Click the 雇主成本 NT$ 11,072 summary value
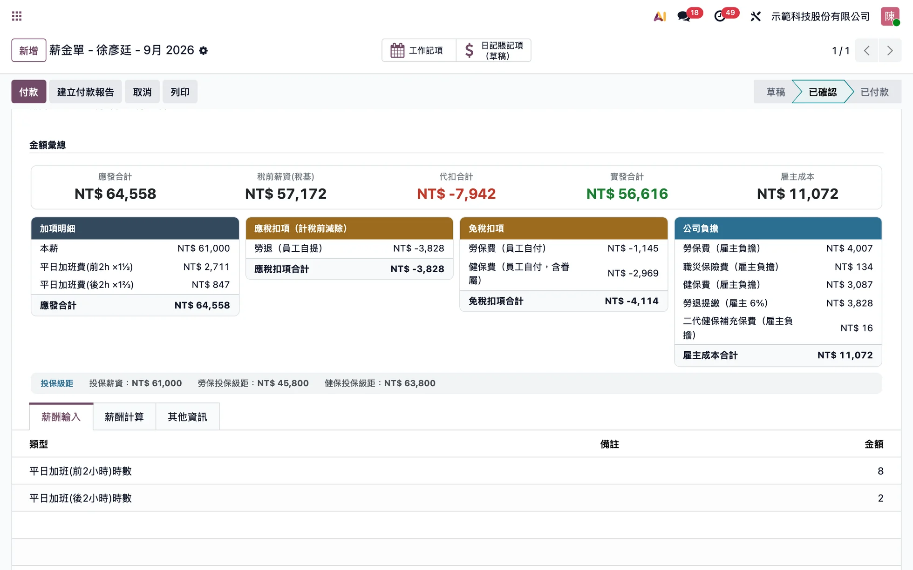The width and height of the screenshot is (913, 570). click(797, 194)
